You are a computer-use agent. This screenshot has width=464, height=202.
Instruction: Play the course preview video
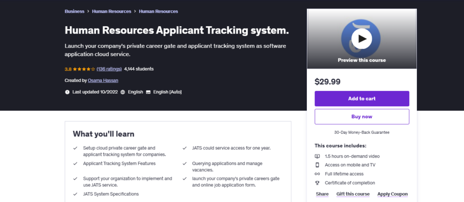[x=361, y=39]
